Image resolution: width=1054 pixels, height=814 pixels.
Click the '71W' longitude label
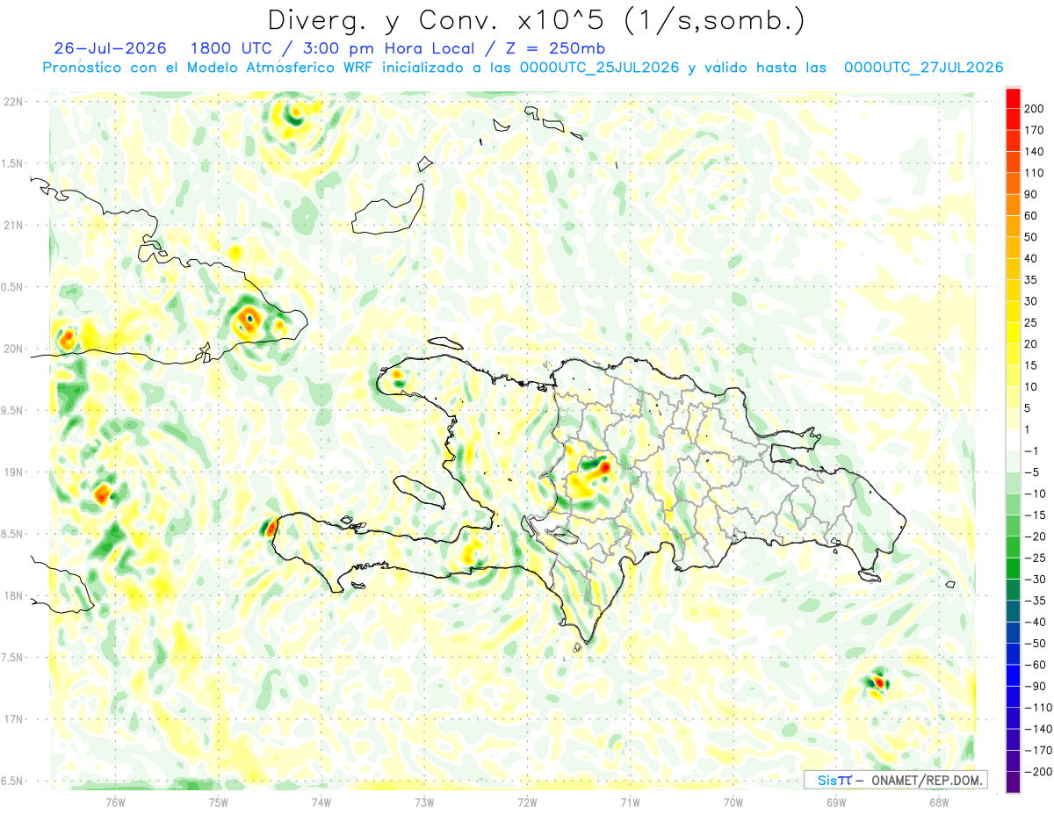630,802
